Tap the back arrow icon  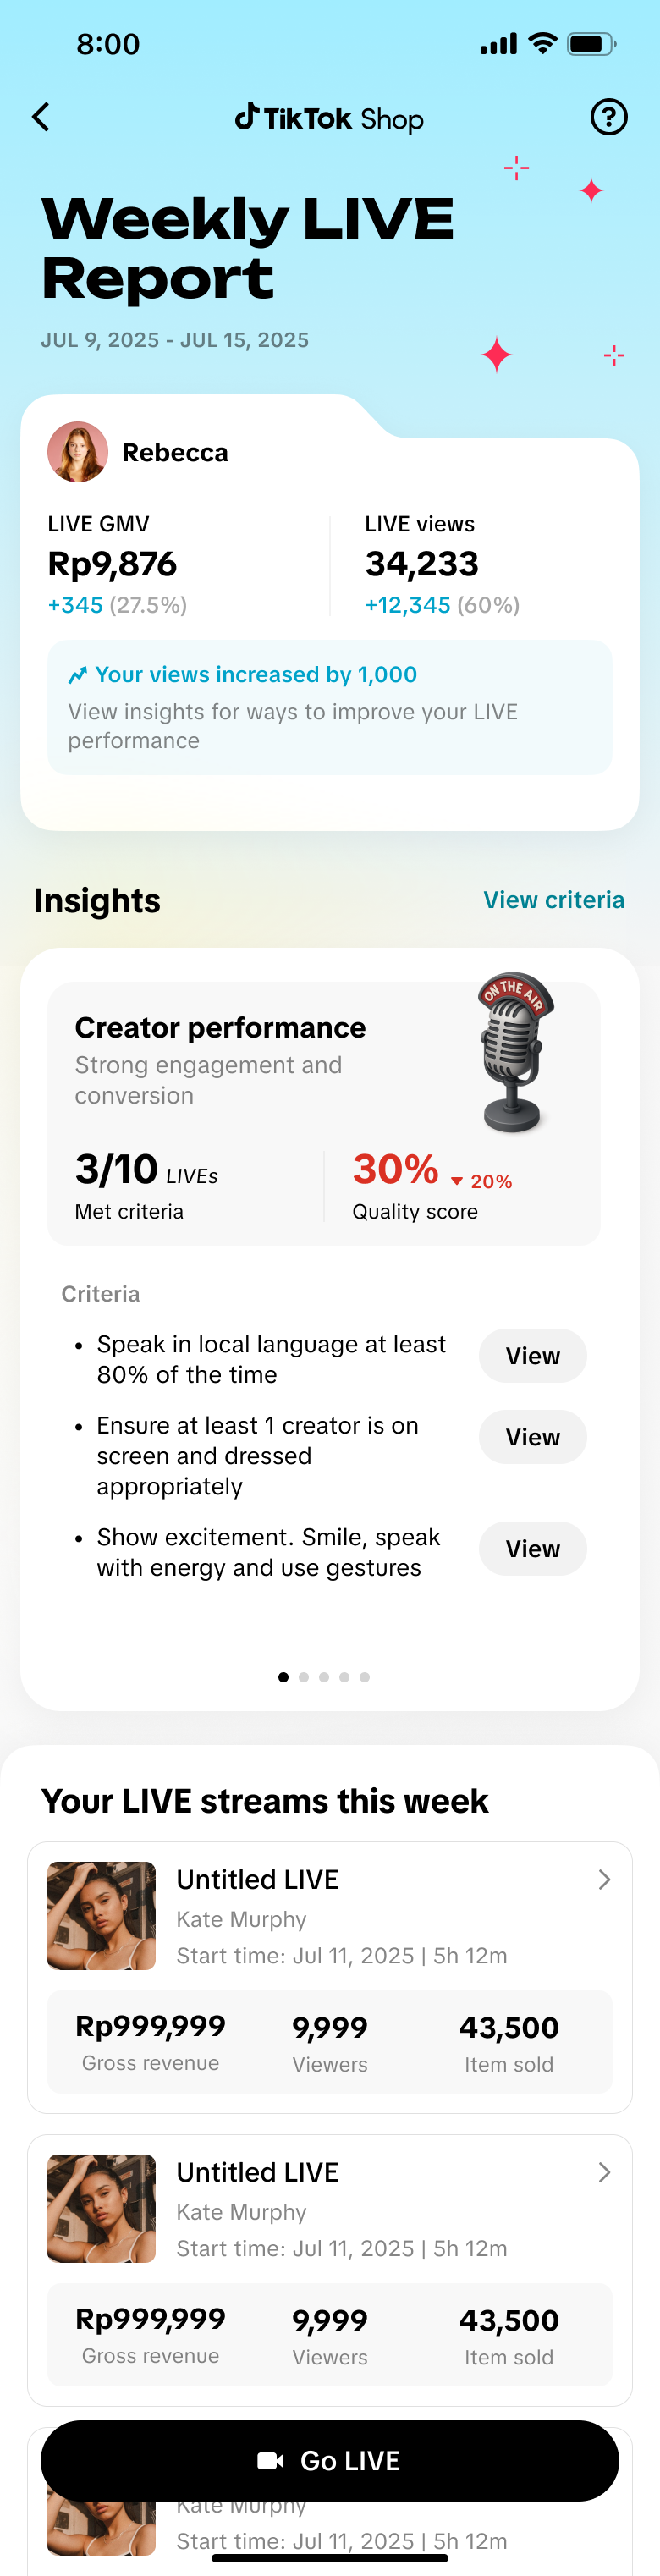point(41,117)
